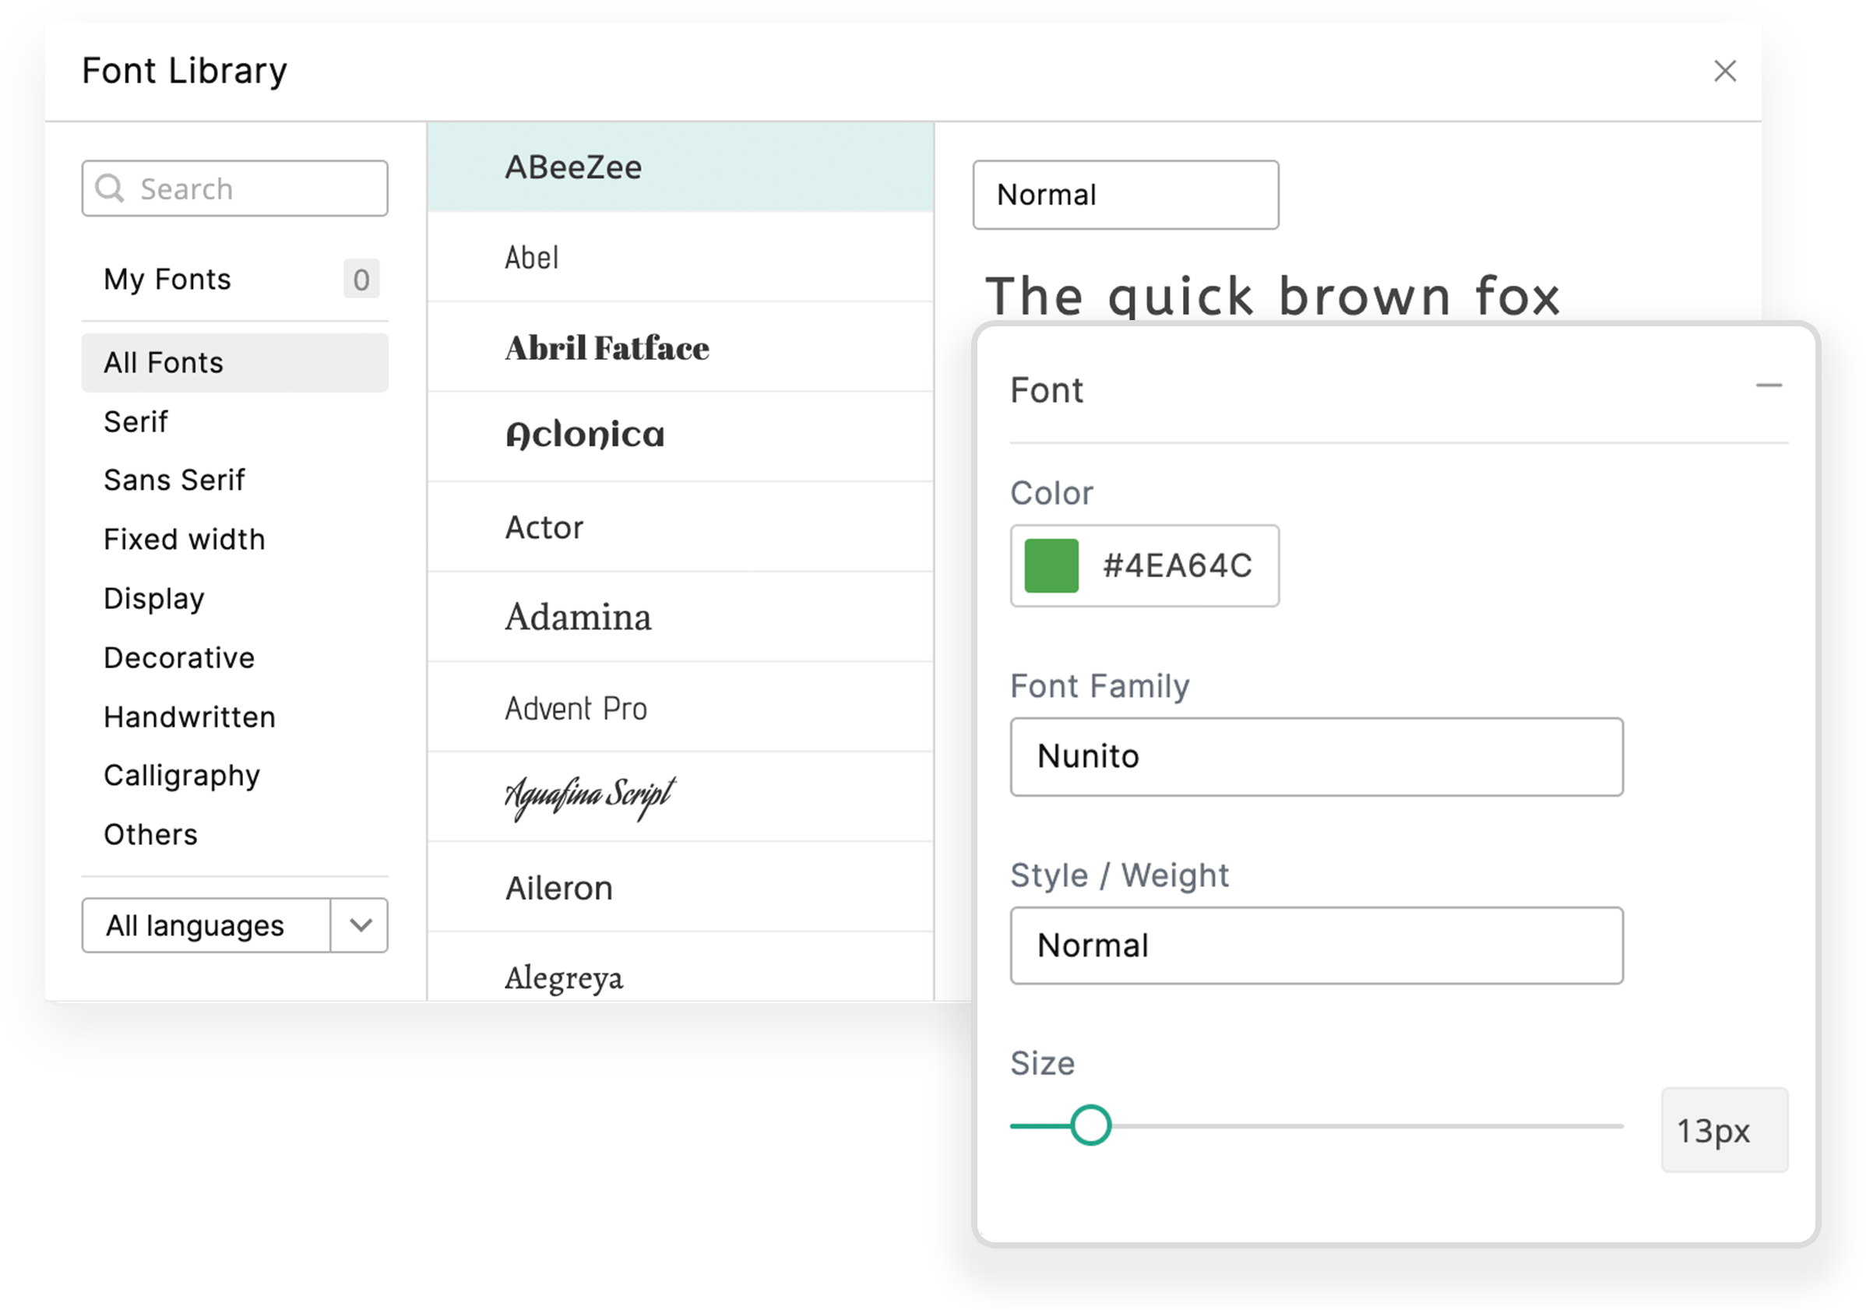This screenshot has height=1310, width=1866.
Task: Click the search magnifier icon
Action: (x=110, y=188)
